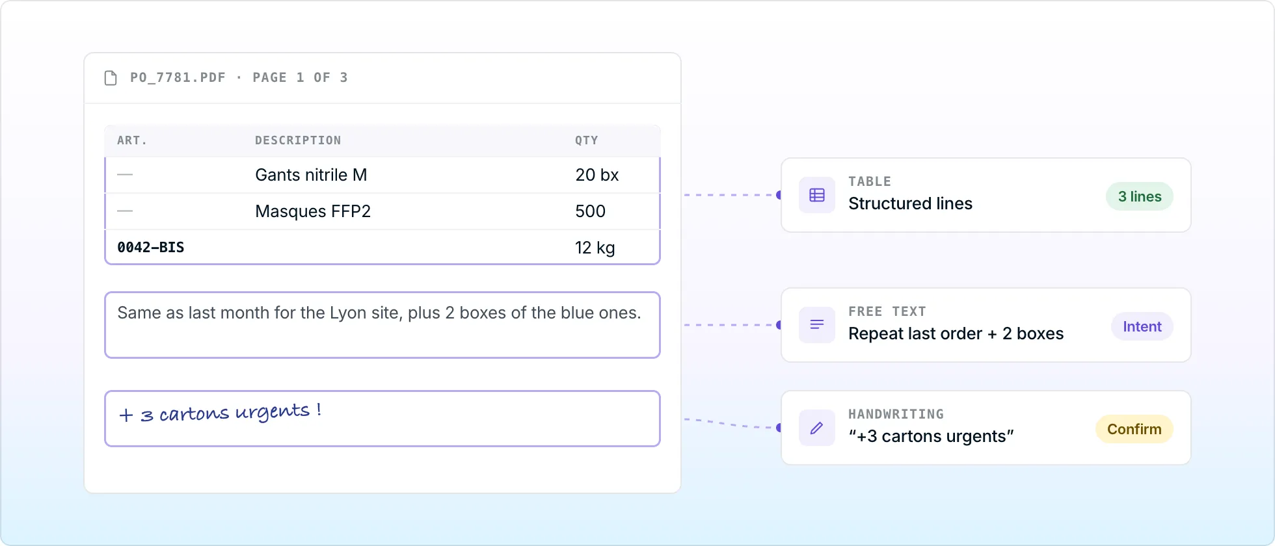This screenshot has width=1275, height=546.
Task: Click the '0042-BIS' article code
Action: coord(151,248)
